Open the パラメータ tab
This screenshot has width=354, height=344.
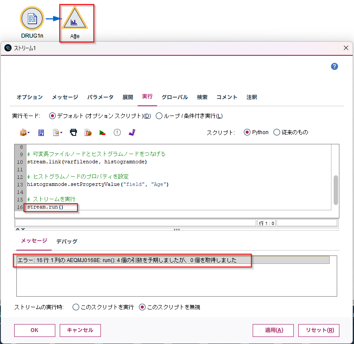pos(100,97)
